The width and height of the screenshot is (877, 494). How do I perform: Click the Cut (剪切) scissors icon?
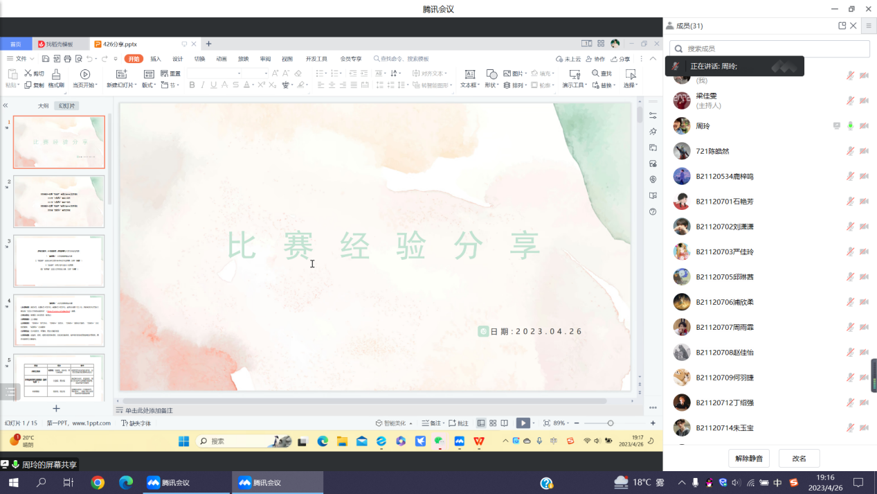pyautogui.click(x=28, y=73)
